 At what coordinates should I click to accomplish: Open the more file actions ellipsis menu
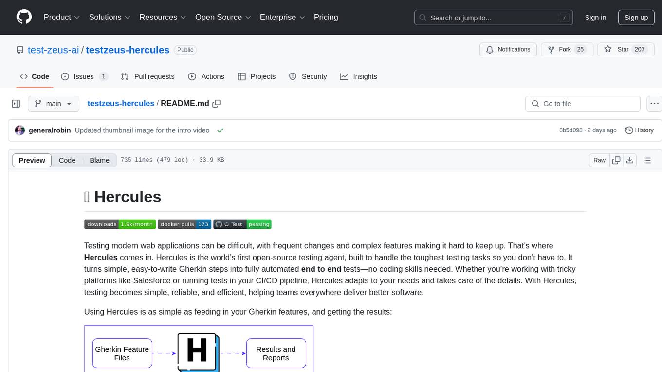654,104
